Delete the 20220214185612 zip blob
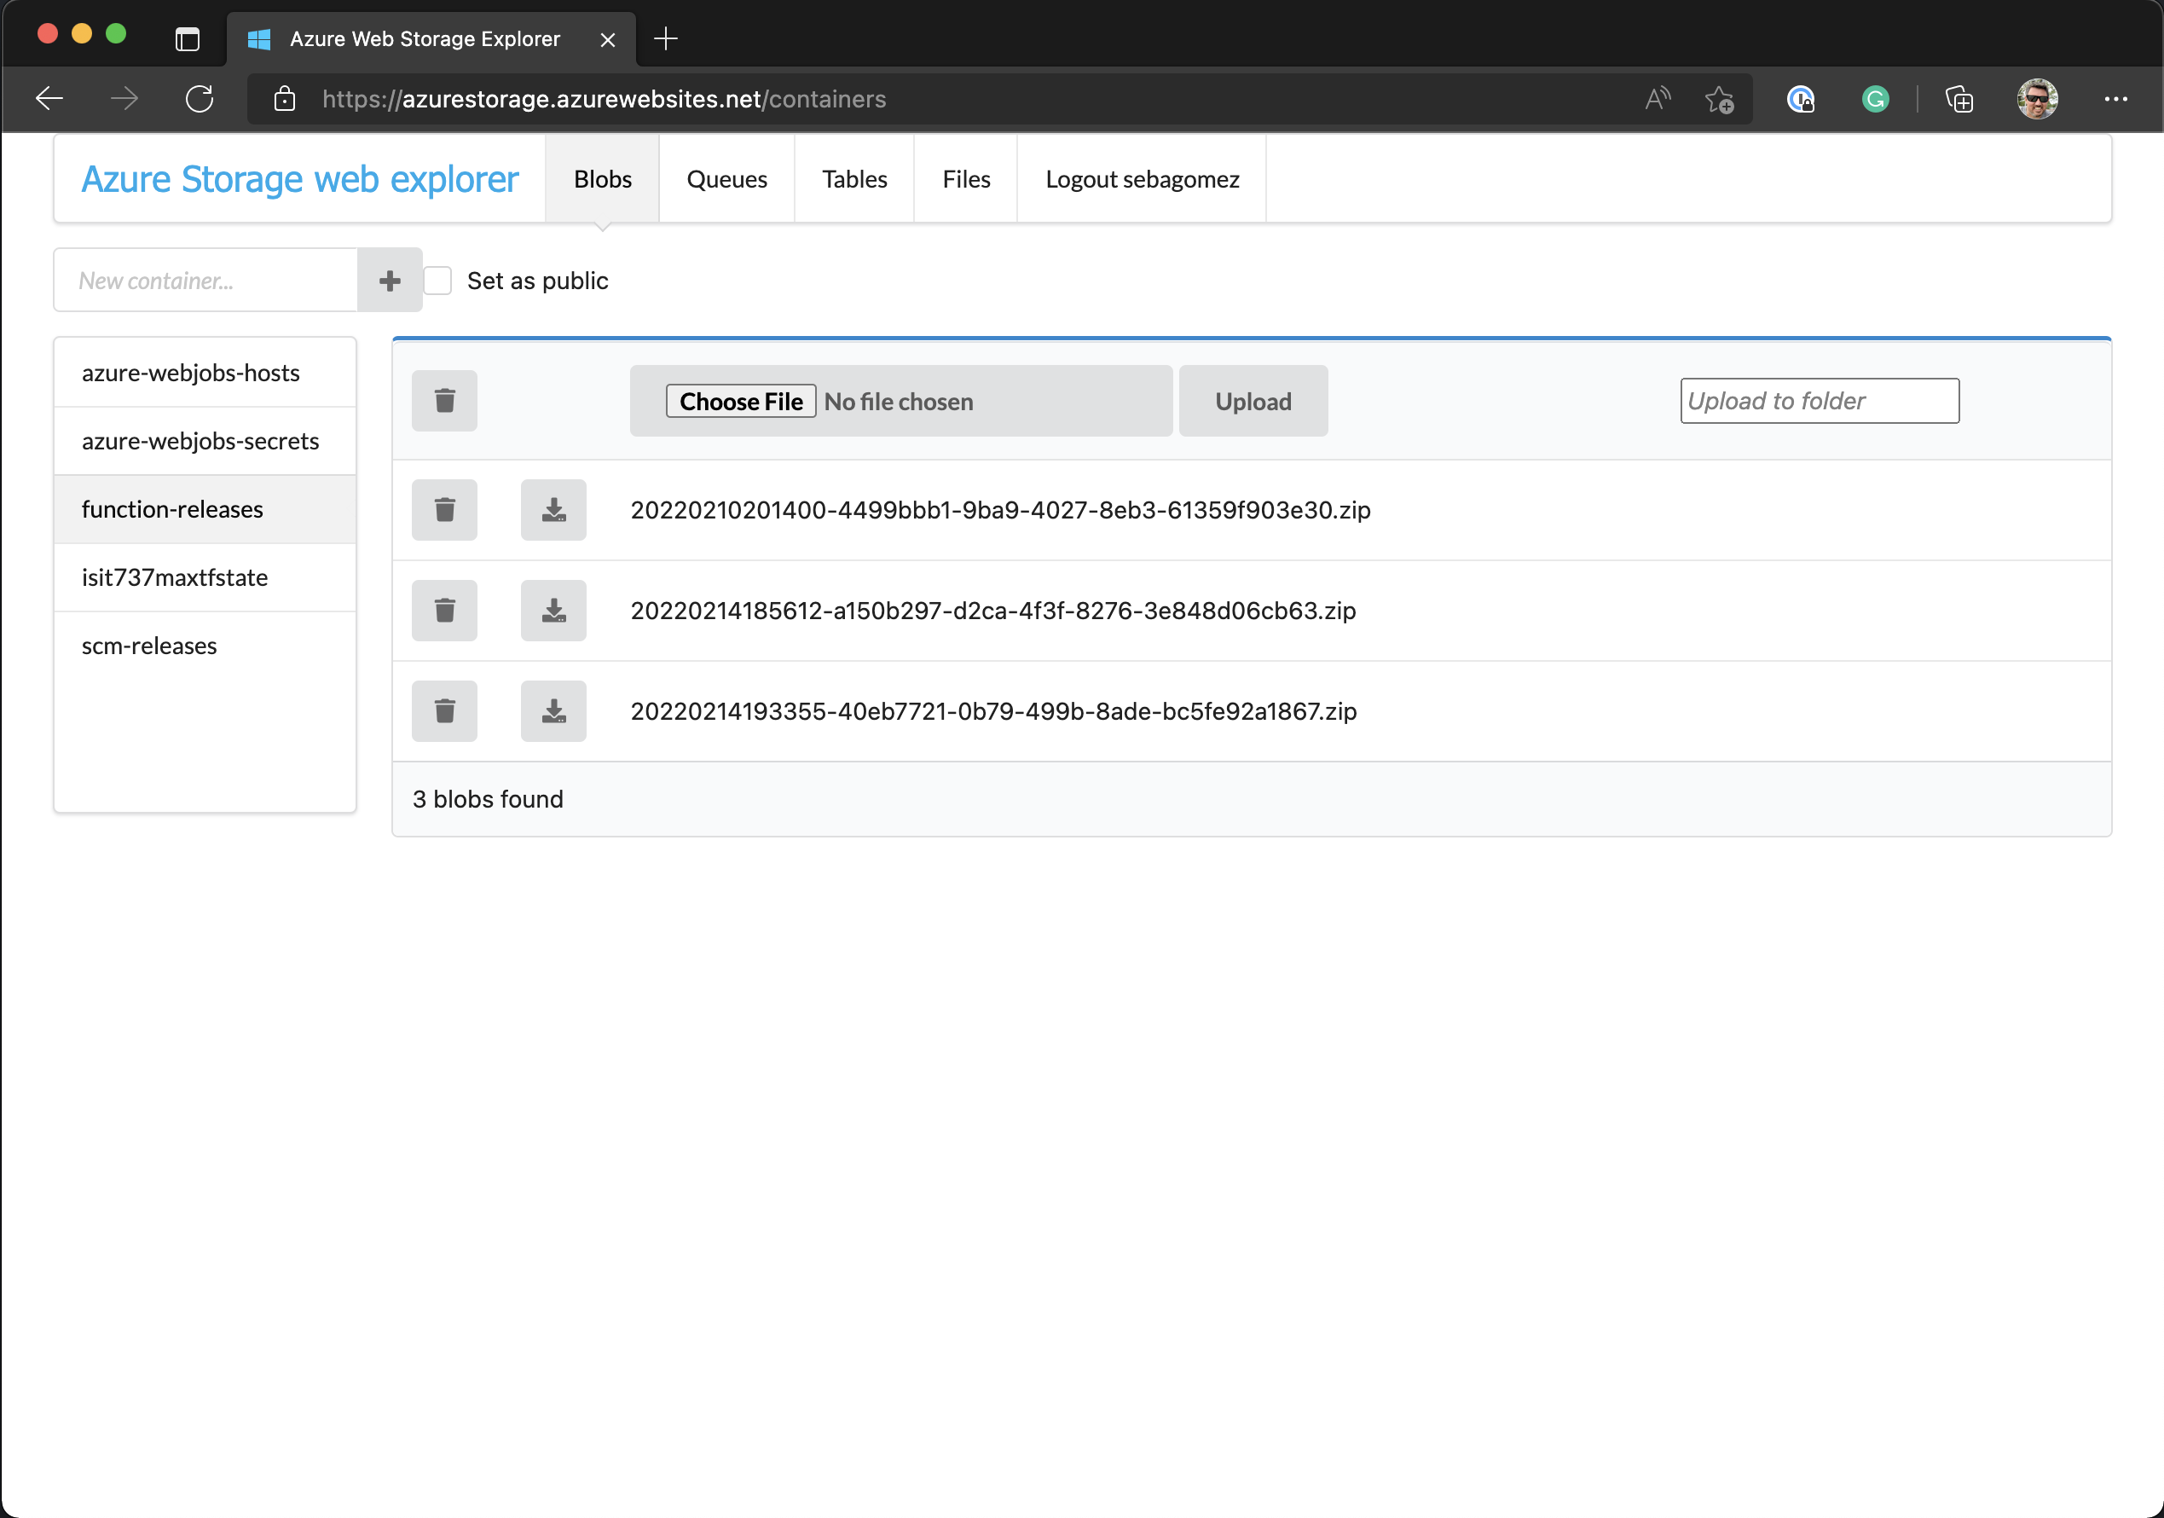 click(444, 611)
